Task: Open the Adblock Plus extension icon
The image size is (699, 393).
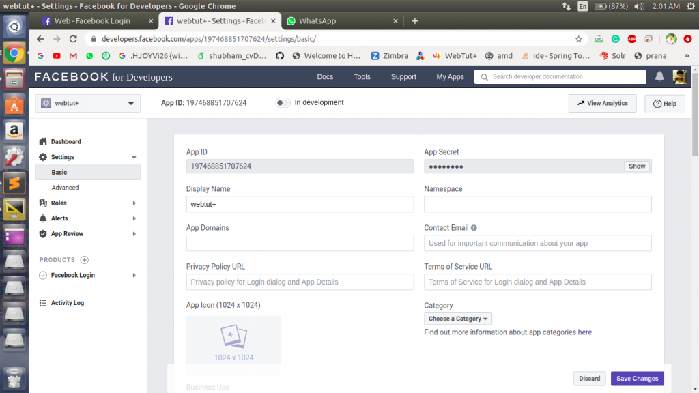Action: click(631, 39)
